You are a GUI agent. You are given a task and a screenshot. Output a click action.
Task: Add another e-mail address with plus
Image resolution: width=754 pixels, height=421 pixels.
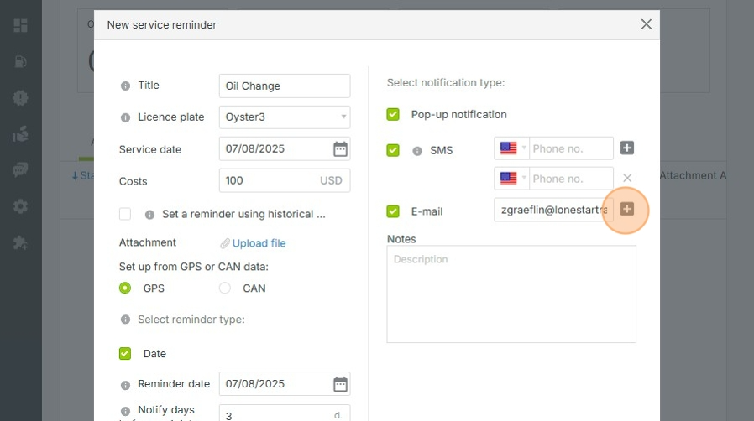627,209
